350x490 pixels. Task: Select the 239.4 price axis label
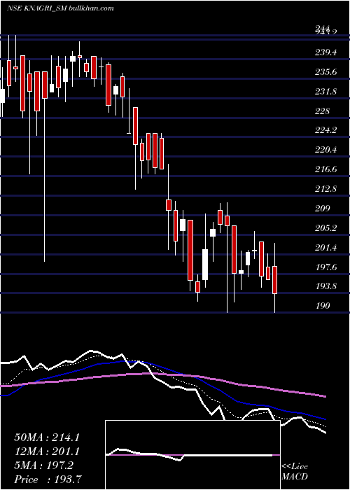tap(326, 52)
